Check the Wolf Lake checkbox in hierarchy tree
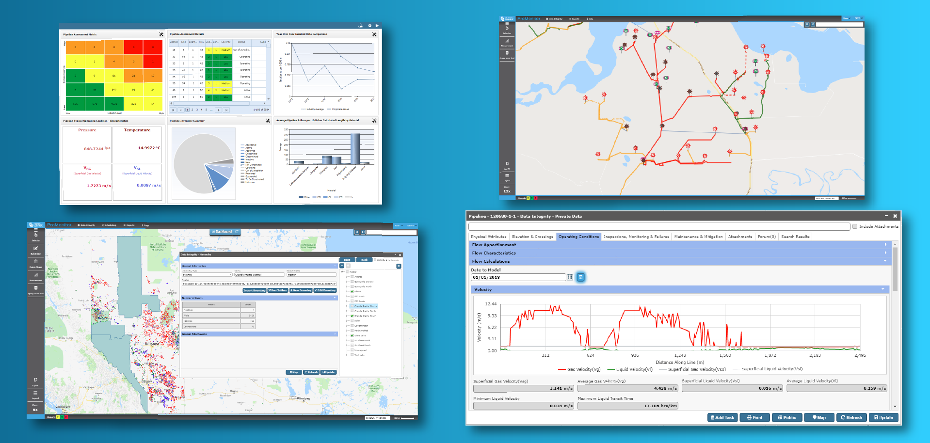 353,355
